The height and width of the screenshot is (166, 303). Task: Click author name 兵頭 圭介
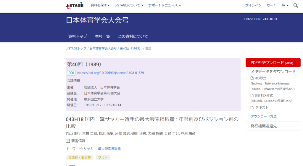point(172,133)
